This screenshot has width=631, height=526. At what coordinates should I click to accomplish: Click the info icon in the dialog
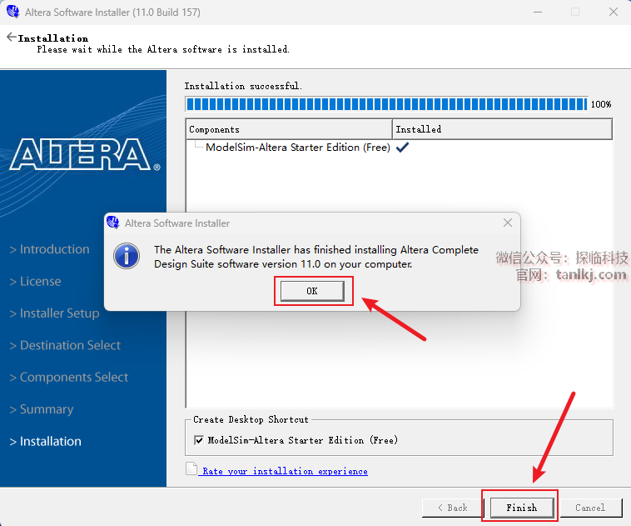click(127, 256)
